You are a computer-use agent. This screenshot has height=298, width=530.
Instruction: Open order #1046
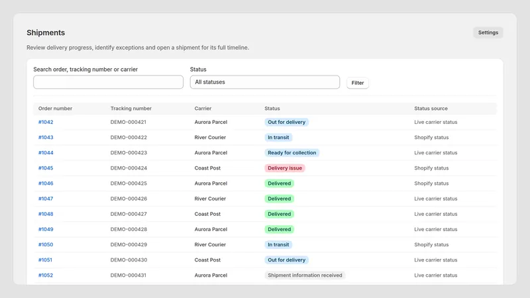tap(46, 183)
